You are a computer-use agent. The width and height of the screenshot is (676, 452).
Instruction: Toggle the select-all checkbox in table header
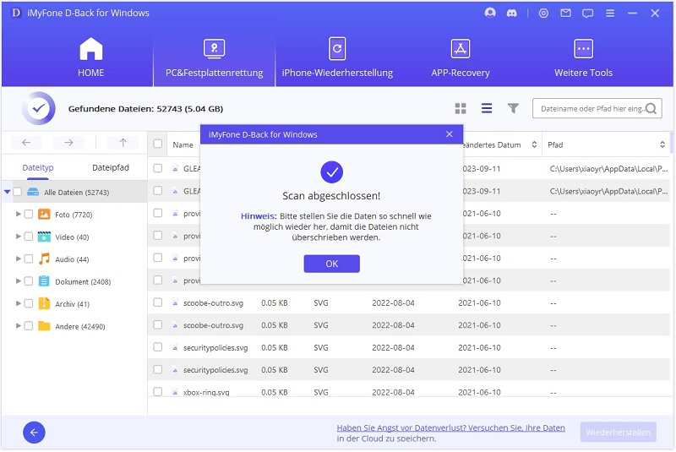coord(158,144)
